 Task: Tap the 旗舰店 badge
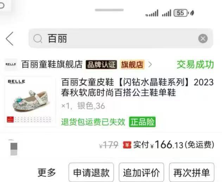pos(132,65)
